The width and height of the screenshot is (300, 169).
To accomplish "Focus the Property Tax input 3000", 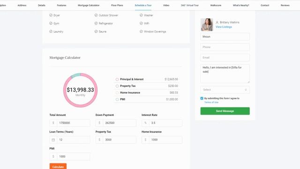I will click(x=120, y=140).
